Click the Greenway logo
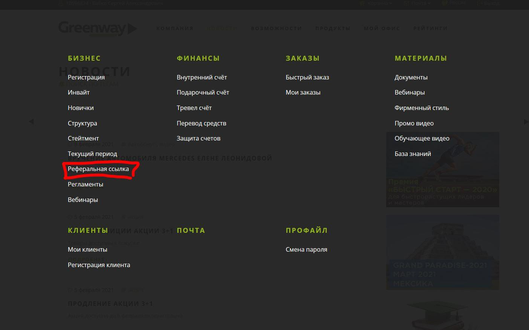529x330 pixels. pos(97,28)
